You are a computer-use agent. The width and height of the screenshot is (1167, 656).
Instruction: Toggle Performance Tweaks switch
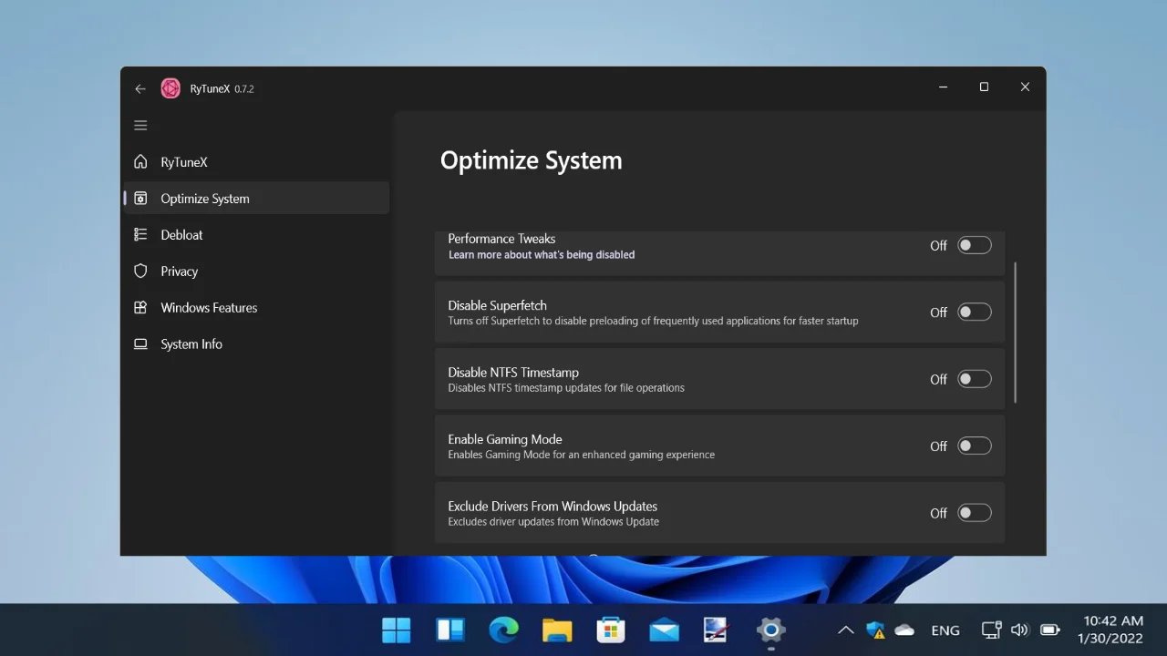(974, 245)
